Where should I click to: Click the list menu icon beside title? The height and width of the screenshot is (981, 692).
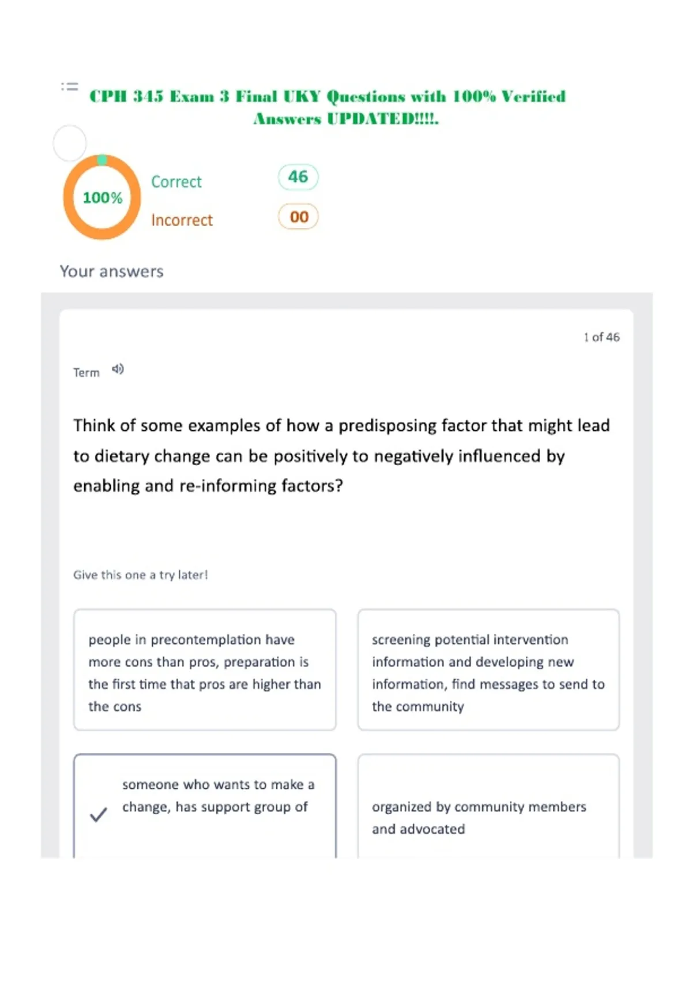coord(70,87)
